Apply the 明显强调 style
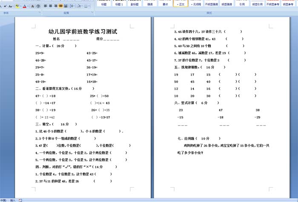Viewport: 298px width, 202px height. (x=227, y=3)
